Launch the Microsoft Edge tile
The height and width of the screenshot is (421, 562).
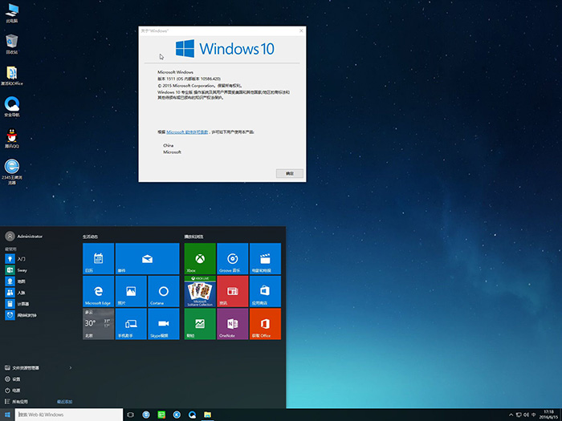98,291
